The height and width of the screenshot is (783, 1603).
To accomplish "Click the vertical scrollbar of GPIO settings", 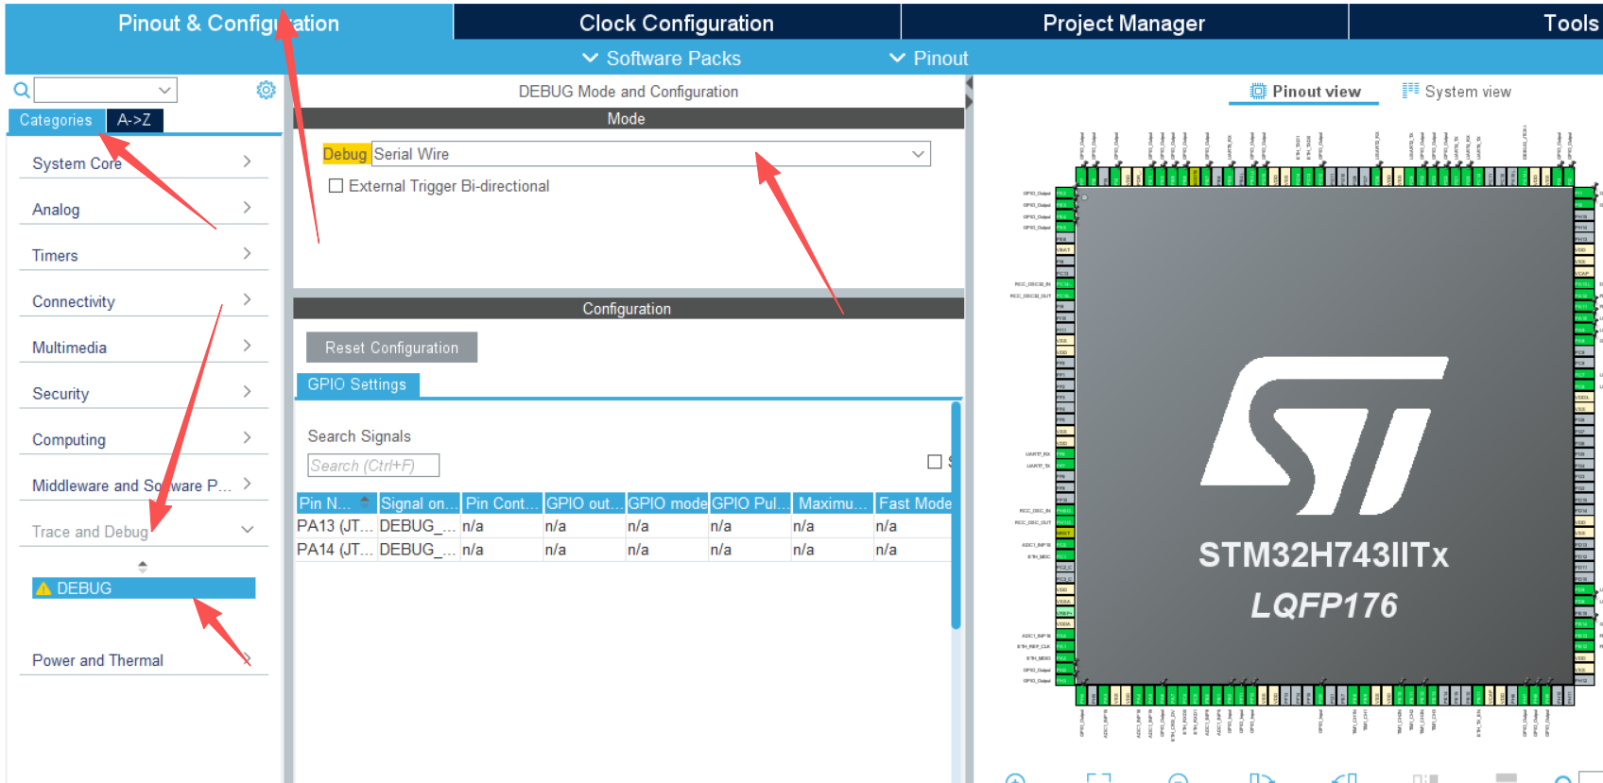I will coord(956,515).
